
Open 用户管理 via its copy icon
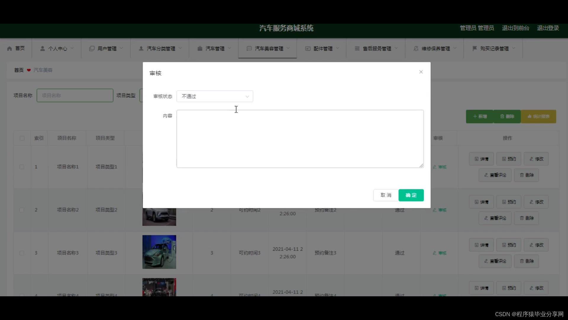coord(91,48)
